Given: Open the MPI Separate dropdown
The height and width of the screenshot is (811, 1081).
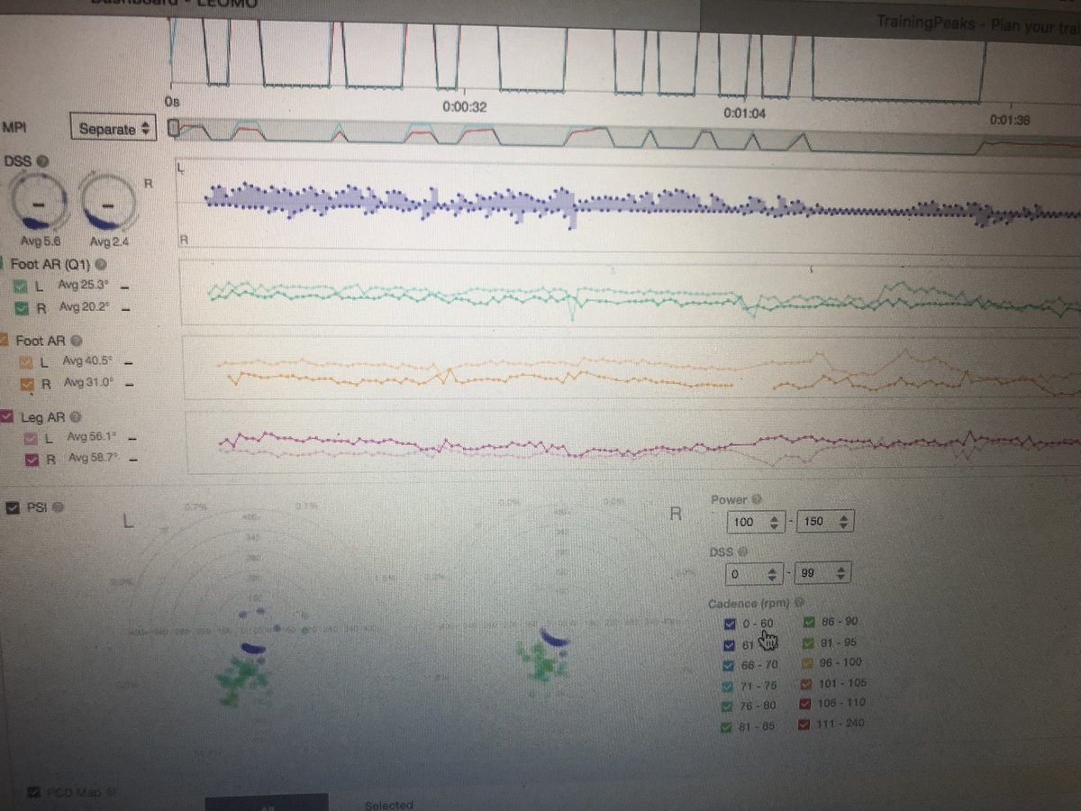Looking at the screenshot, I should [113, 129].
